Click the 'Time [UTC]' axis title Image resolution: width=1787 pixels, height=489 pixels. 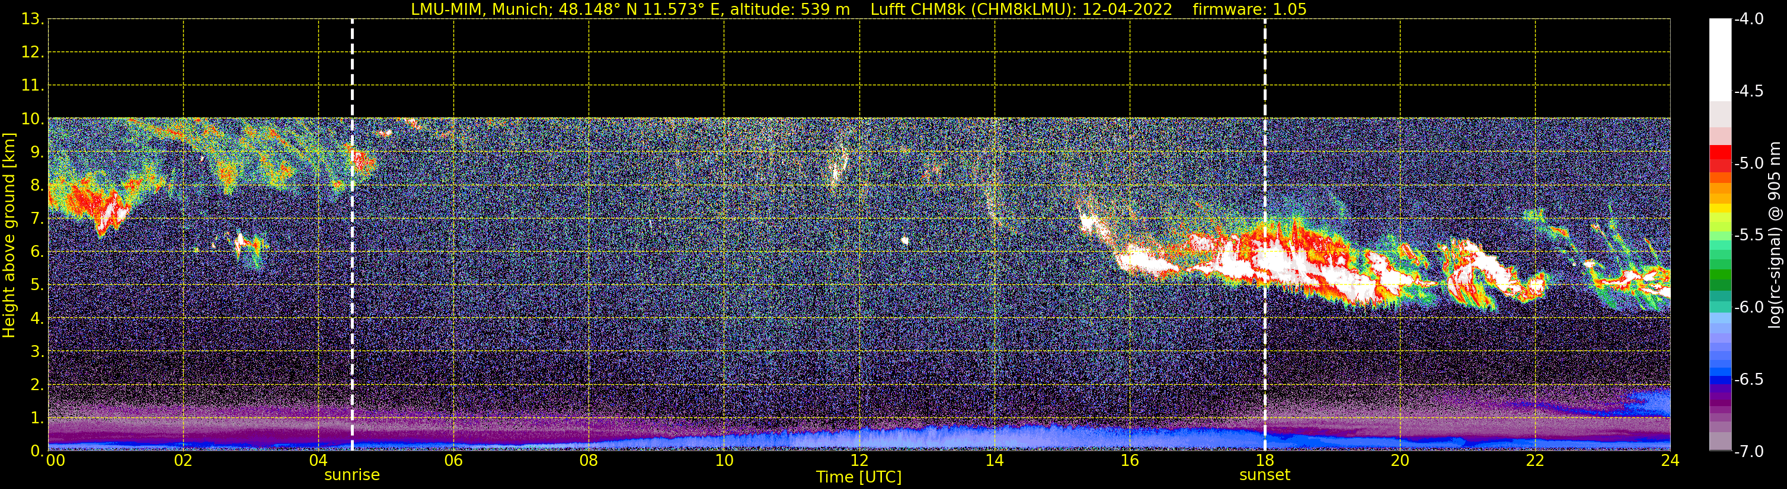[x=858, y=477]
